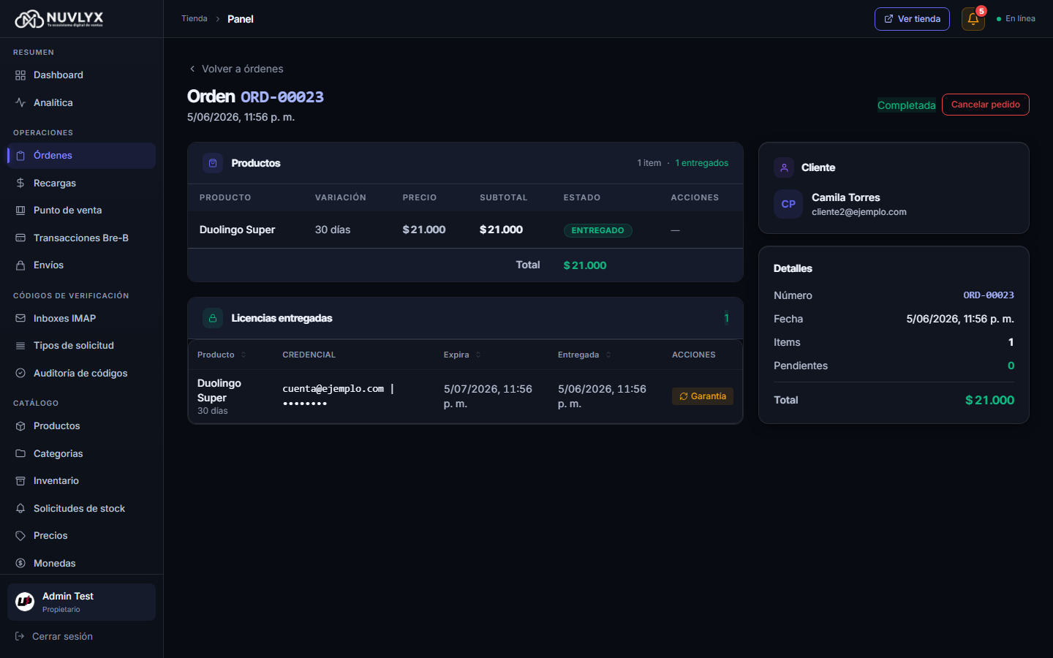Click the Auditoría de códigos check icon
Image resolution: width=1053 pixels, height=658 pixels.
tap(20, 374)
